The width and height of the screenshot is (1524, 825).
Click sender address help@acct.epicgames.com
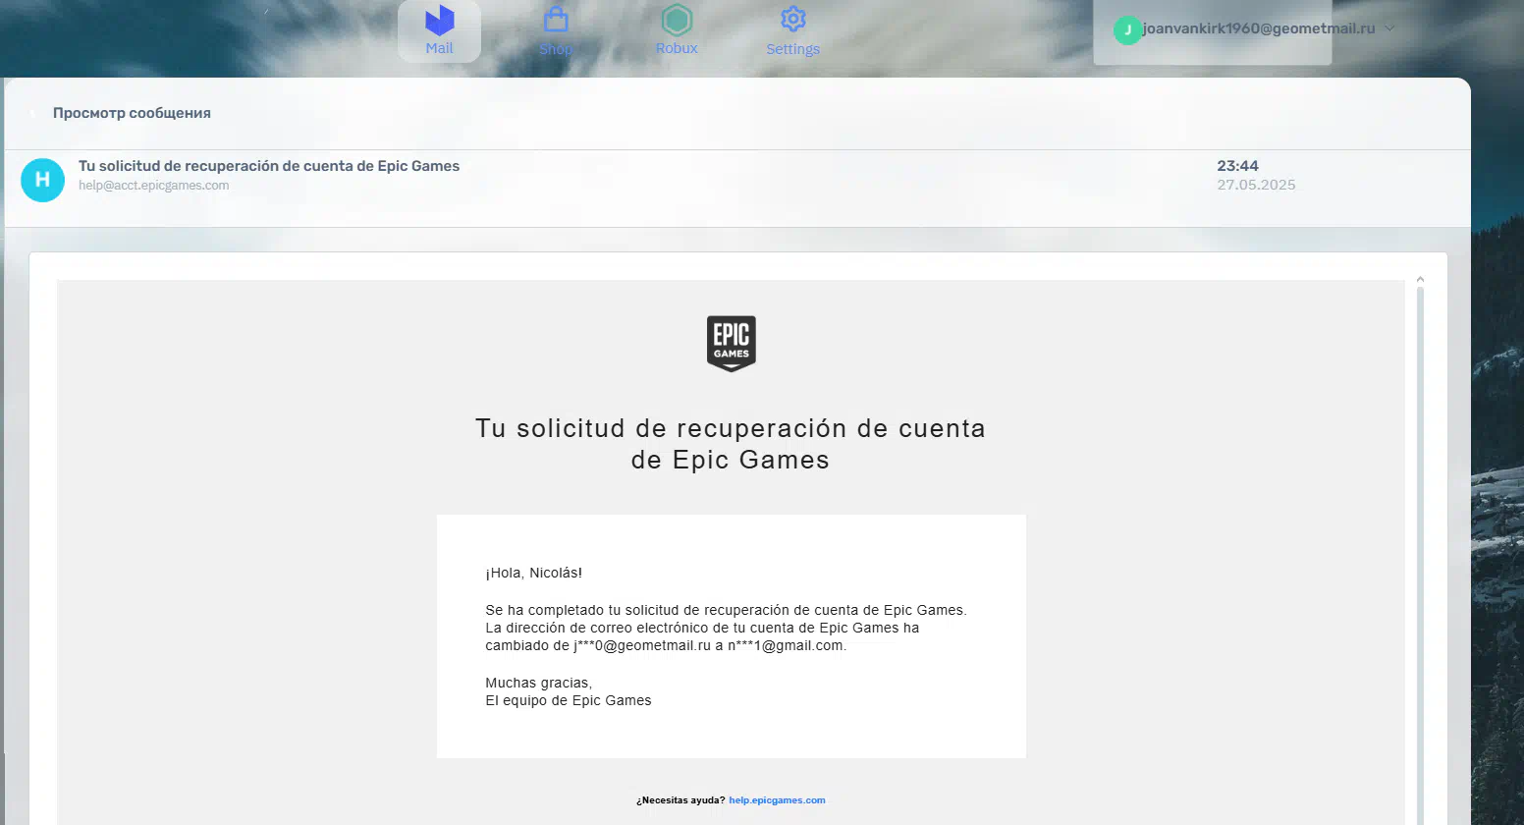coord(154,186)
